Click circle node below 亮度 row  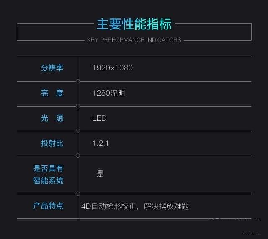78,107
